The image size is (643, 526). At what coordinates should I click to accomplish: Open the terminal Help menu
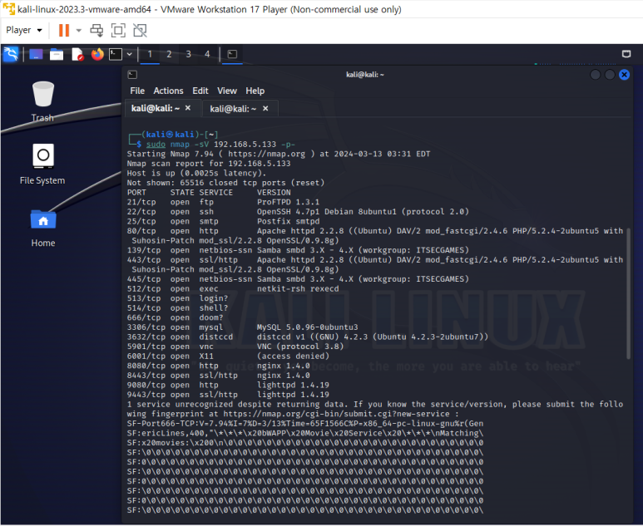(x=255, y=91)
